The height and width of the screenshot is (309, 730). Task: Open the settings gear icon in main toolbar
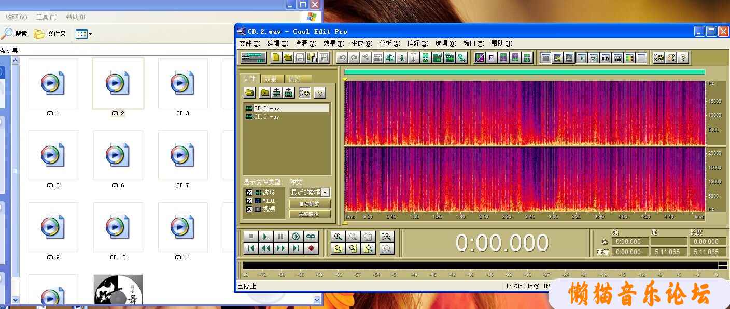(x=659, y=57)
